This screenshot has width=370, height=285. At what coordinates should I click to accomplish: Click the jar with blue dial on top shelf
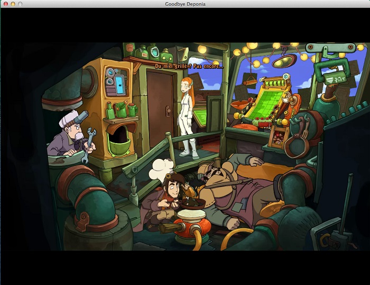pyautogui.click(x=154, y=51)
